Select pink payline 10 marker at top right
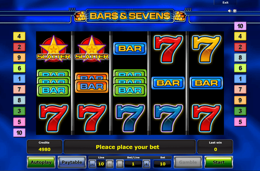Screen dimensions: 260x171 pyautogui.click(x=240, y=26)
